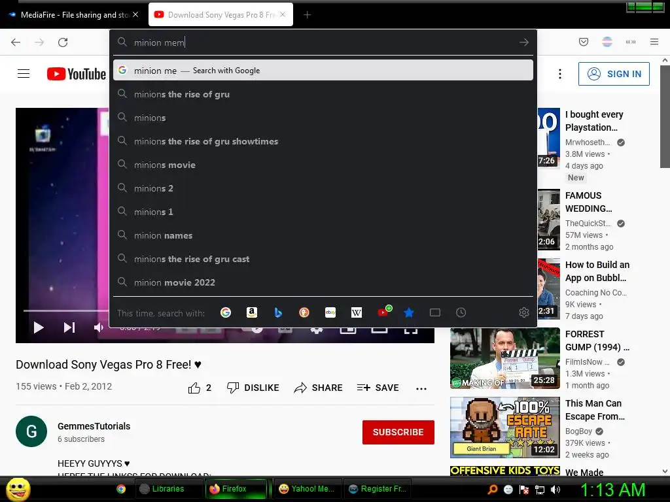
Task: Open the new tab plus button
Action: 308,15
